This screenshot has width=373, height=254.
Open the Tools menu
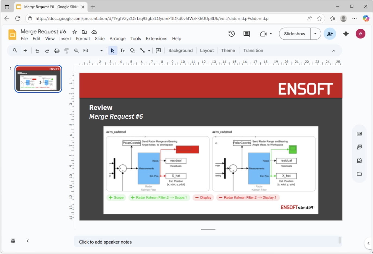pyautogui.click(x=136, y=39)
